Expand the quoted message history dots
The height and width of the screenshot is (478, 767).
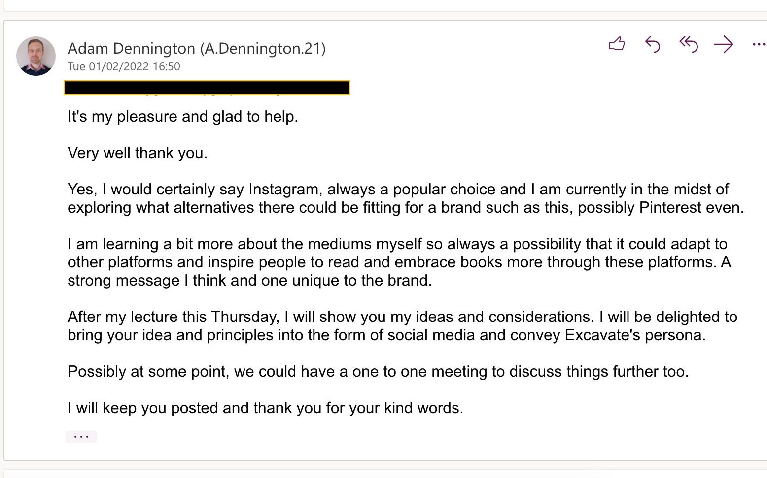(x=81, y=436)
